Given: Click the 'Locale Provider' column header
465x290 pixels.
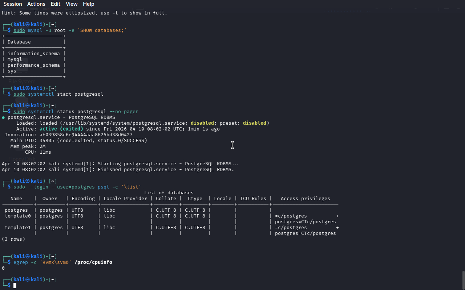Looking at the screenshot, I should (x=125, y=199).
